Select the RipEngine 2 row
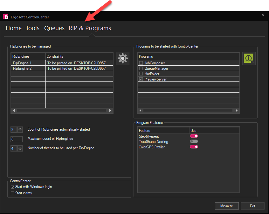This screenshot has width=269, height=214. tap(62, 68)
